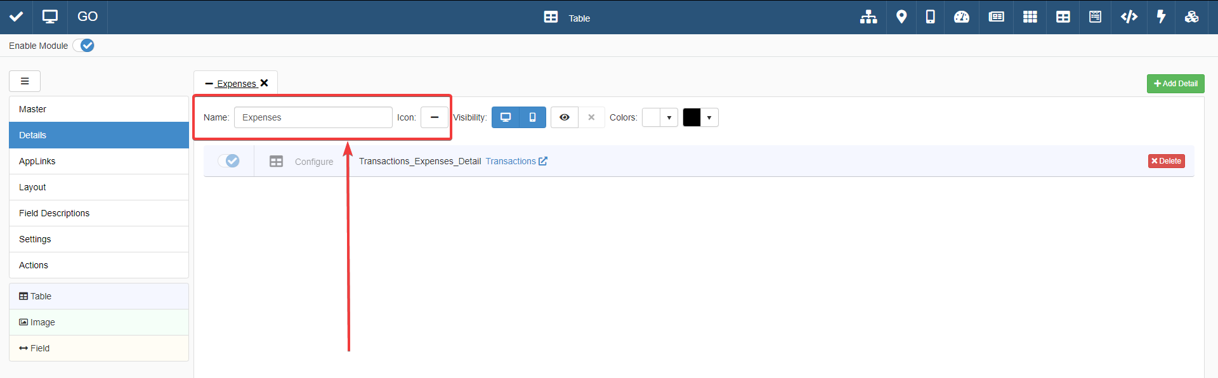Click the 3x3 grid icon in toolbar

[x=1030, y=17]
